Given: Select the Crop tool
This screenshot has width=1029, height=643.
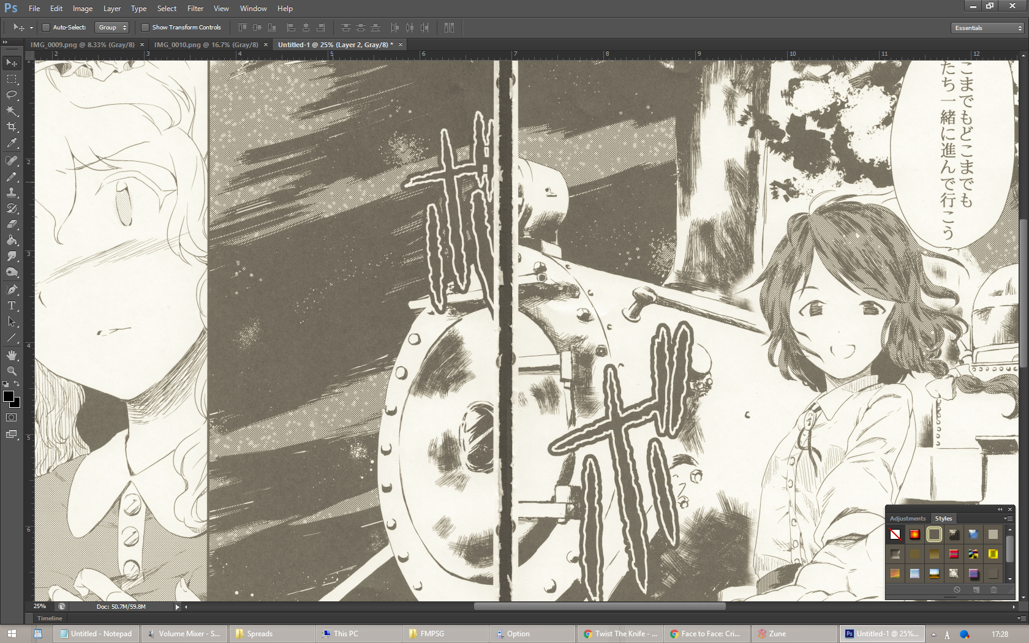Looking at the screenshot, I should click(12, 127).
